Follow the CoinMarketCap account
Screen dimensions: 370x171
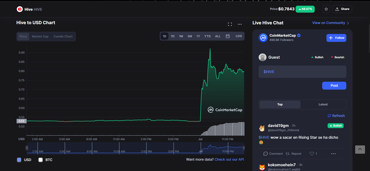336,38
